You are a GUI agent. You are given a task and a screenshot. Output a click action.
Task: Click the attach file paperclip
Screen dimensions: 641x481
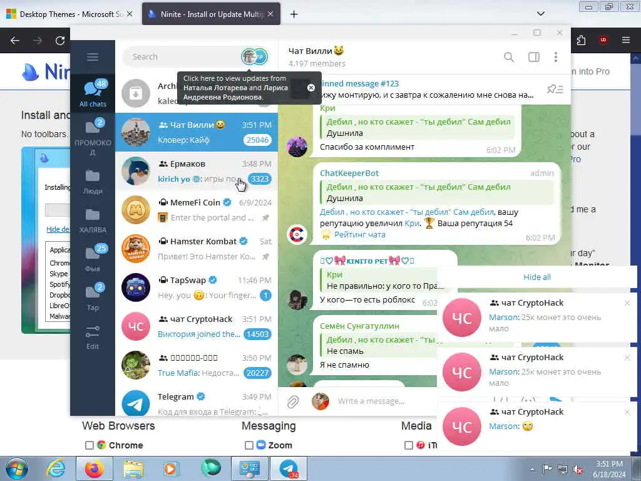tap(293, 401)
